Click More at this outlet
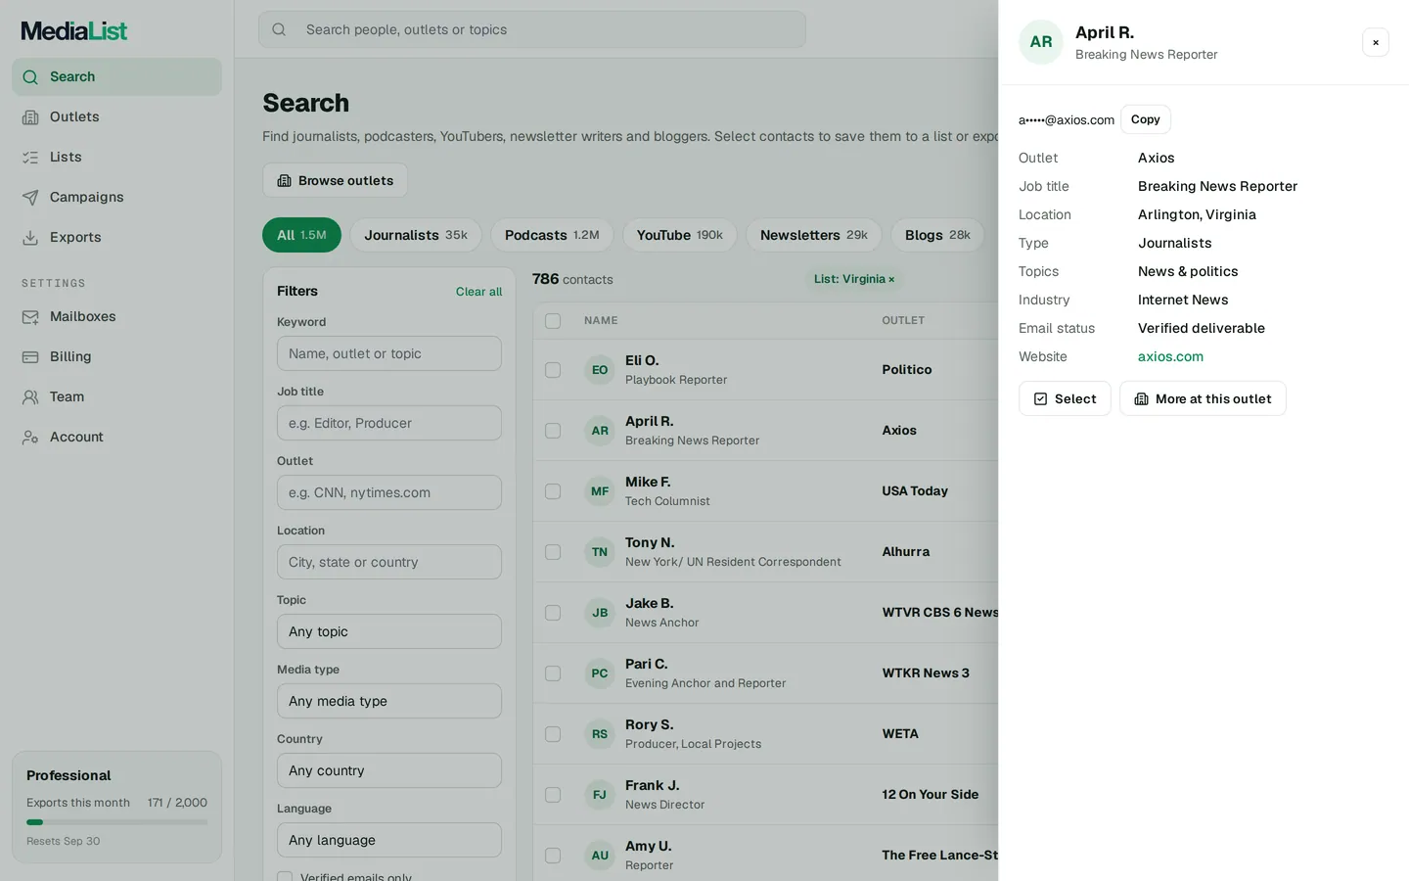 tap(1203, 398)
